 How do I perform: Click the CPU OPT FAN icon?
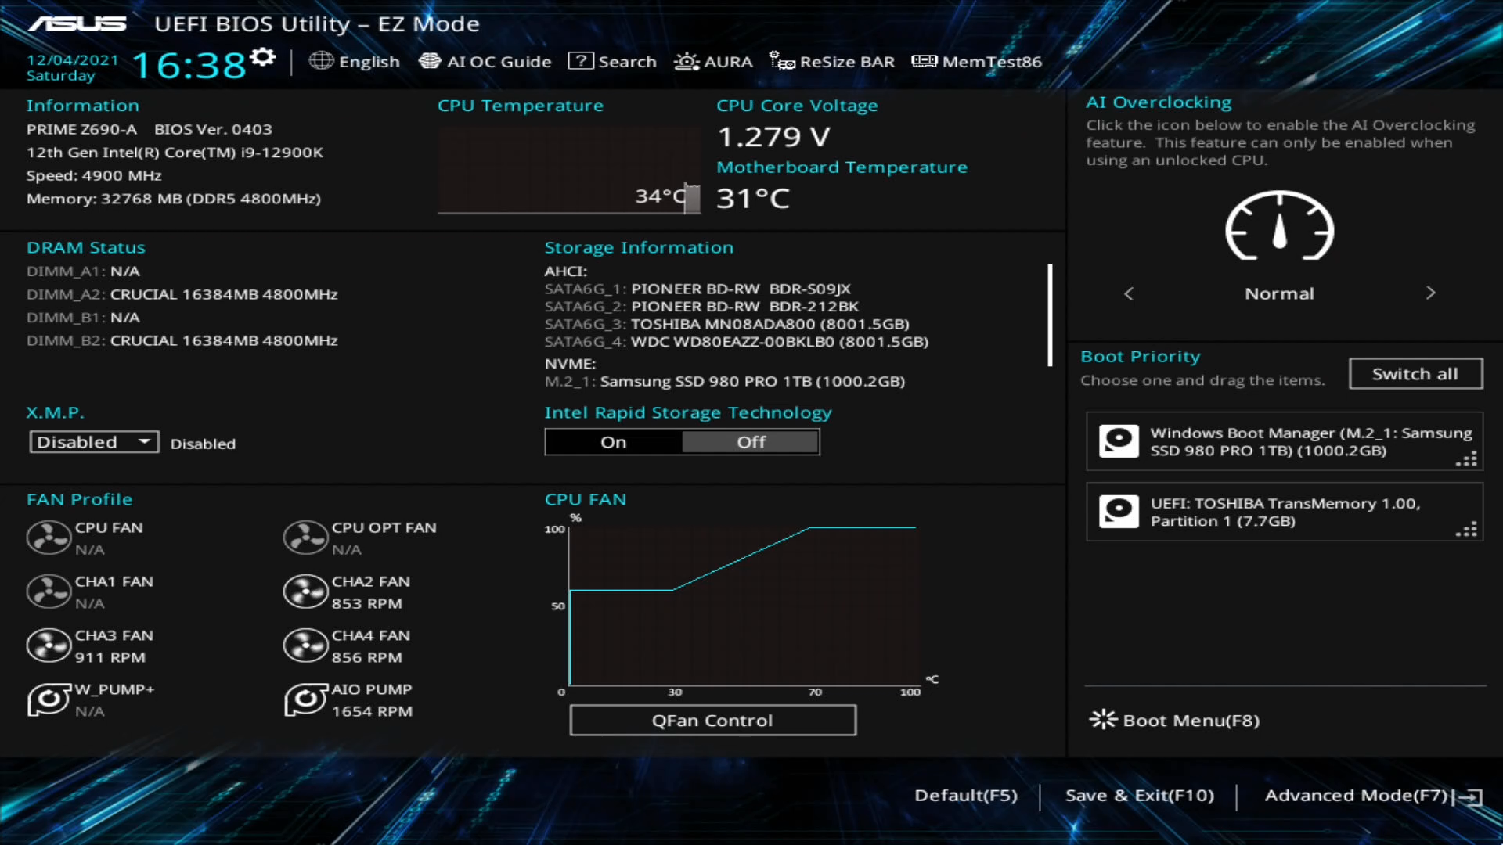pos(305,538)
